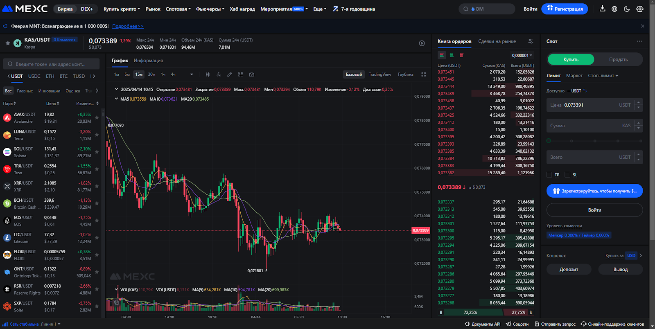Open the download app icon in header

click(x=602, y=9)
